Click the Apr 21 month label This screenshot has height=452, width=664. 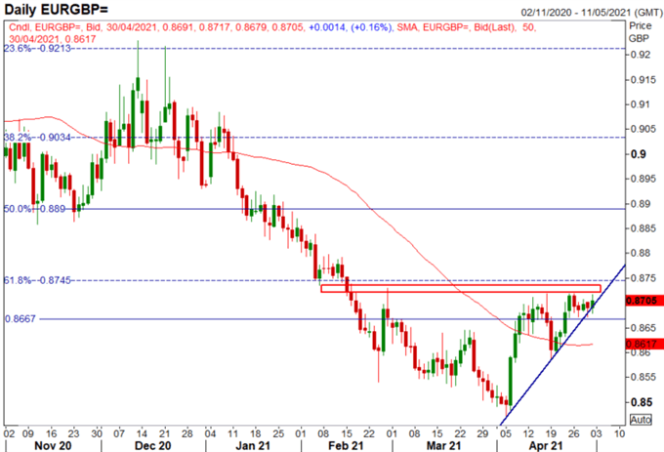tap(546, 445)
